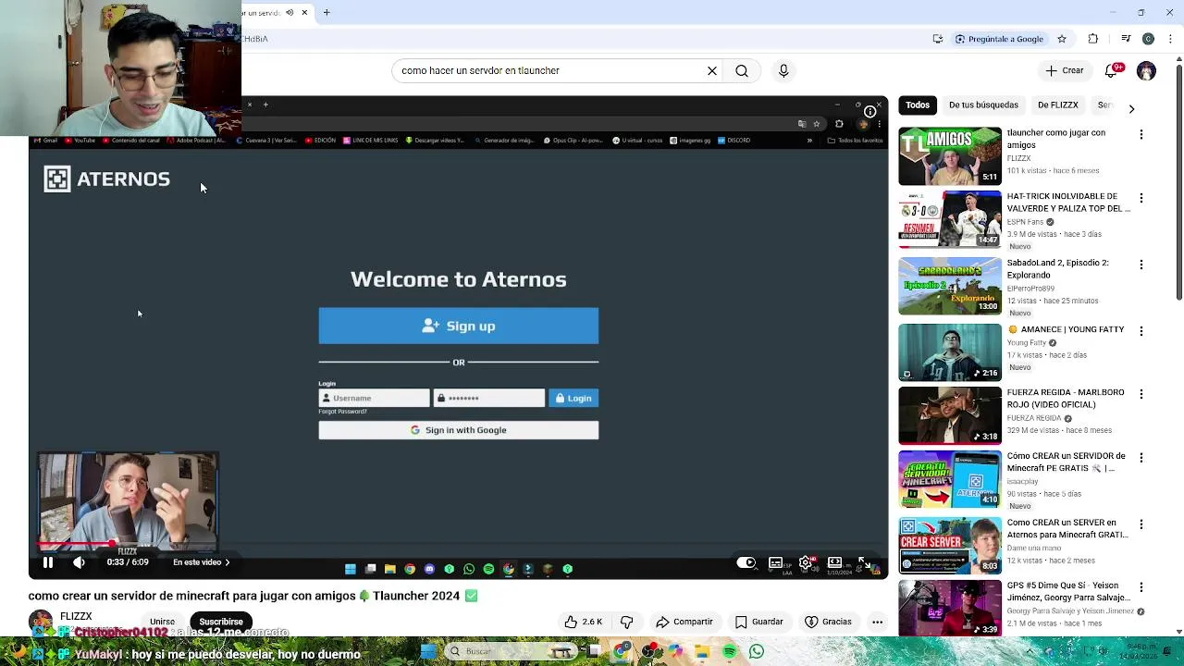The image size is (1184, 666).
Task: Open the Chrome extensions puzzle icon
Action: (1093, 39)
